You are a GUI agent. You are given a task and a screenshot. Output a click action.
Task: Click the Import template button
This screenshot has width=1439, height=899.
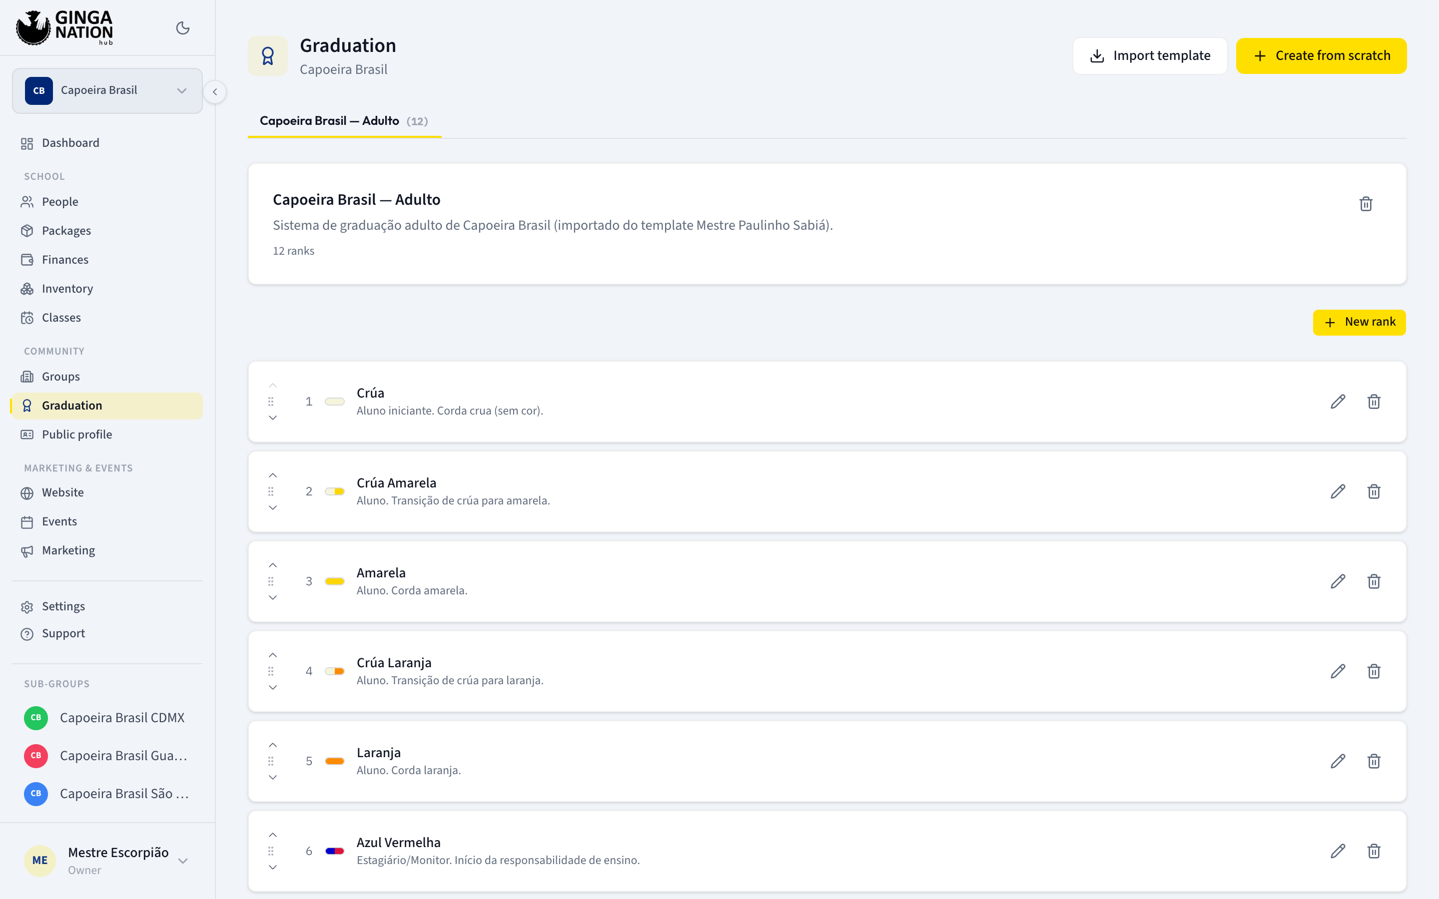click(1150, 56)
